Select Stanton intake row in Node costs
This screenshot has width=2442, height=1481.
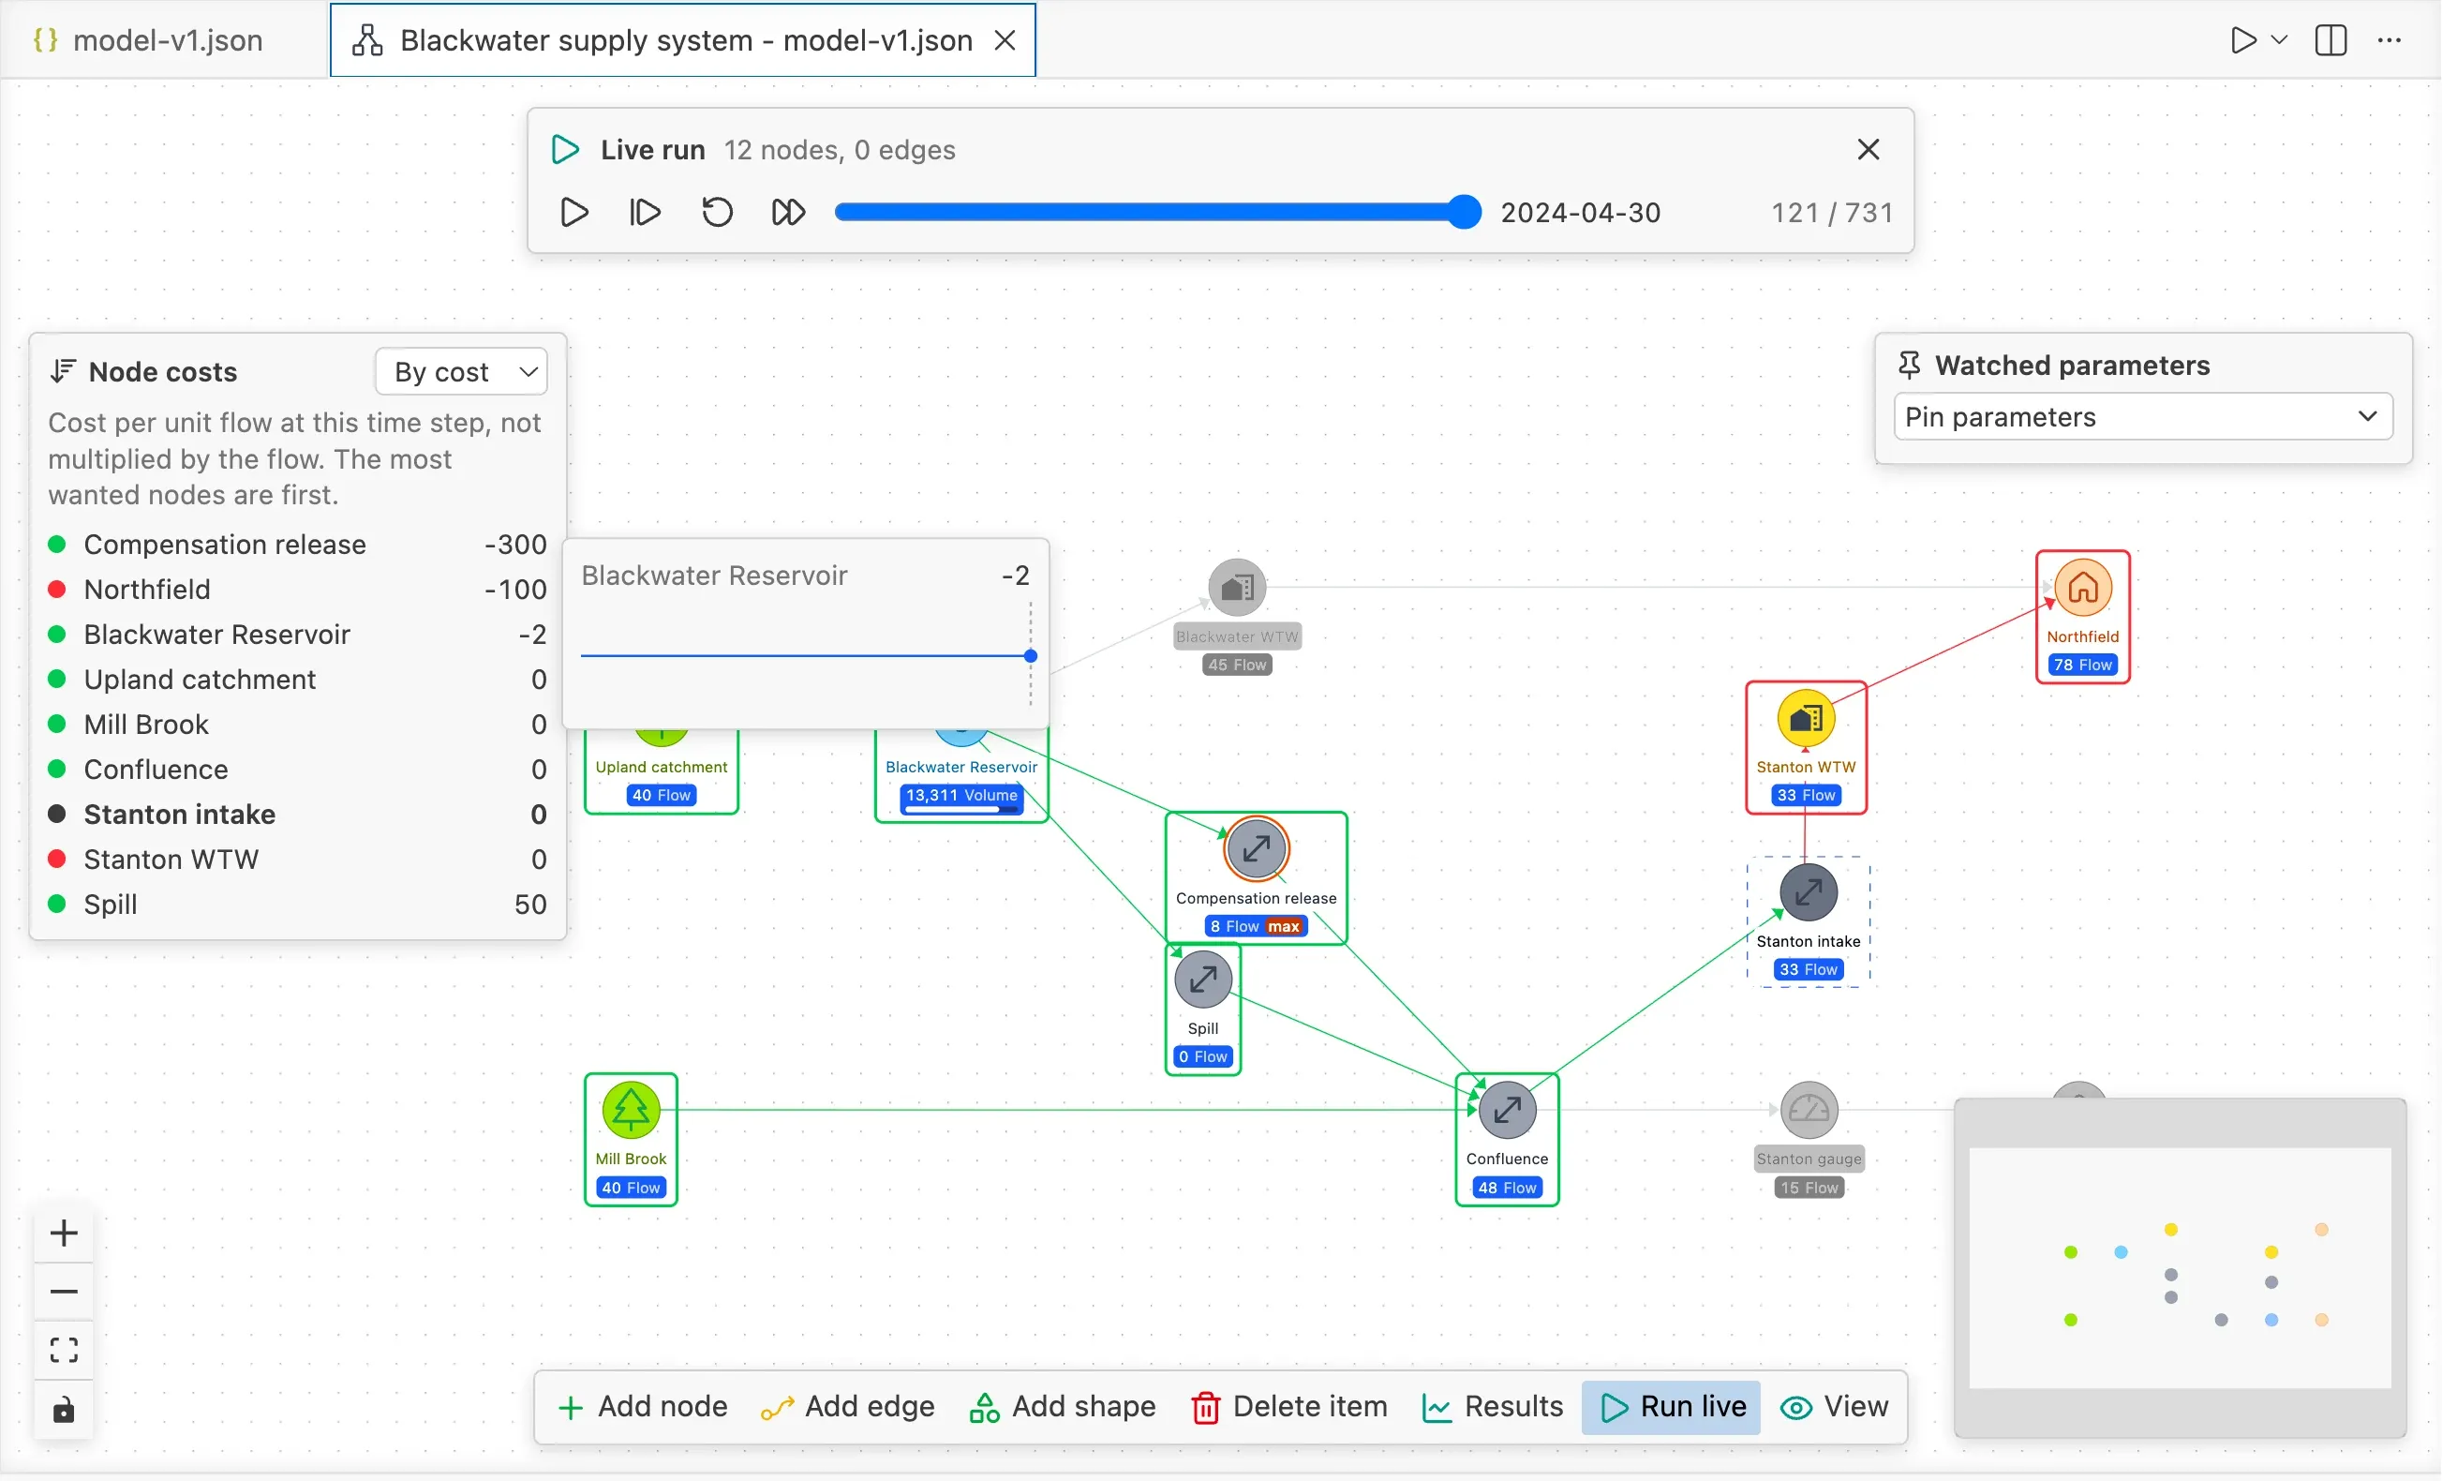tap(297, 815)
